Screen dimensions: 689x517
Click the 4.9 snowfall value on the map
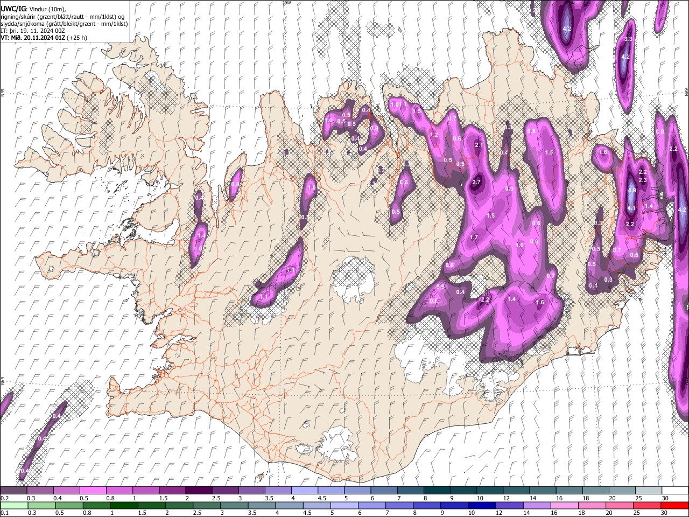[632, 190]
